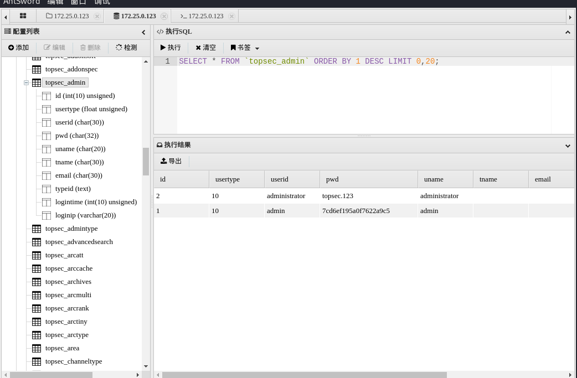Click the table icon of topsec_arcatt
This screenshot has width=577, height=378.
[x=37, y=255]
